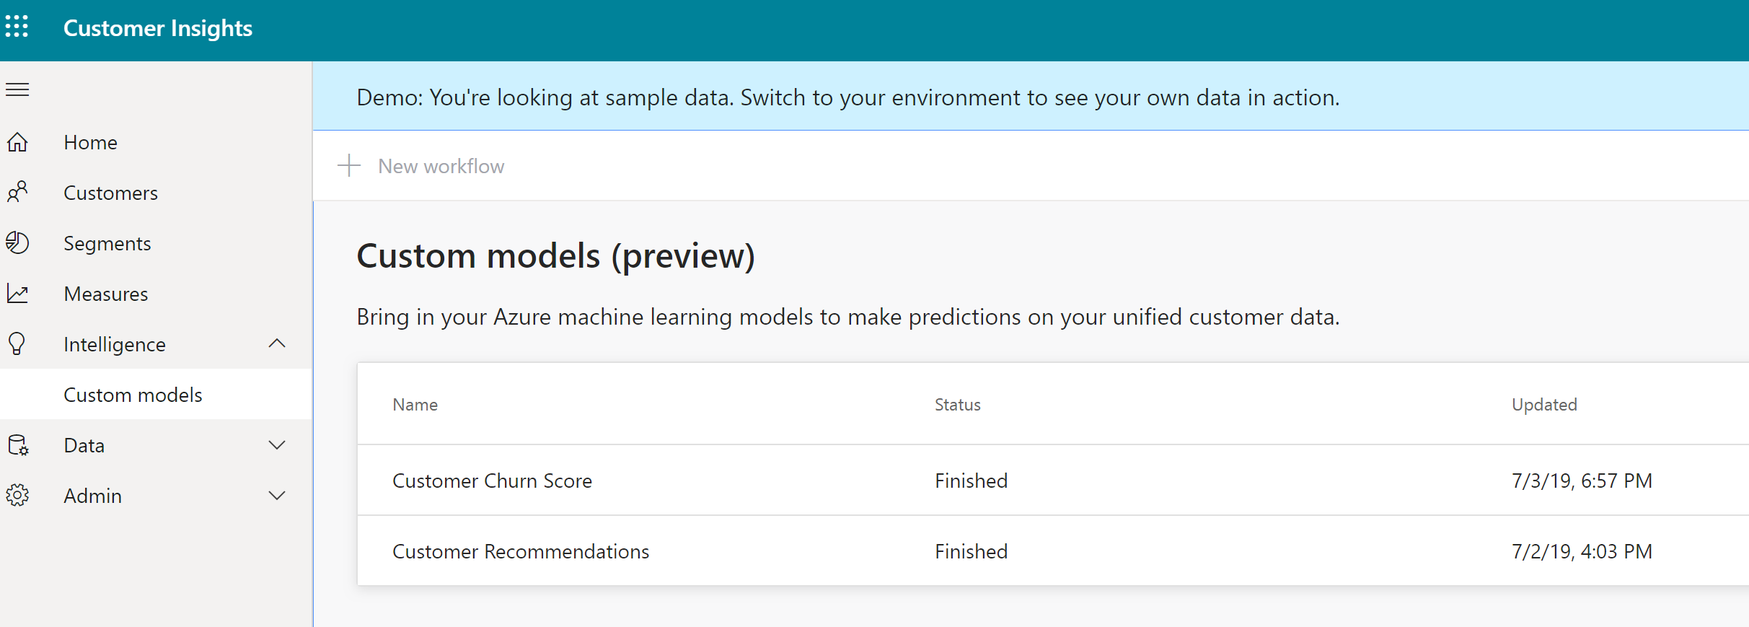Click the Data database icon

[18, 445]
